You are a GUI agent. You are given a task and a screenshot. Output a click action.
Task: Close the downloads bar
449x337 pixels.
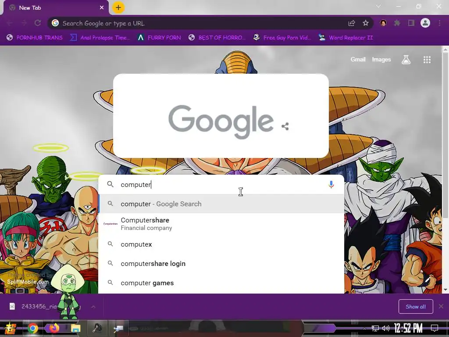[441, 306]
